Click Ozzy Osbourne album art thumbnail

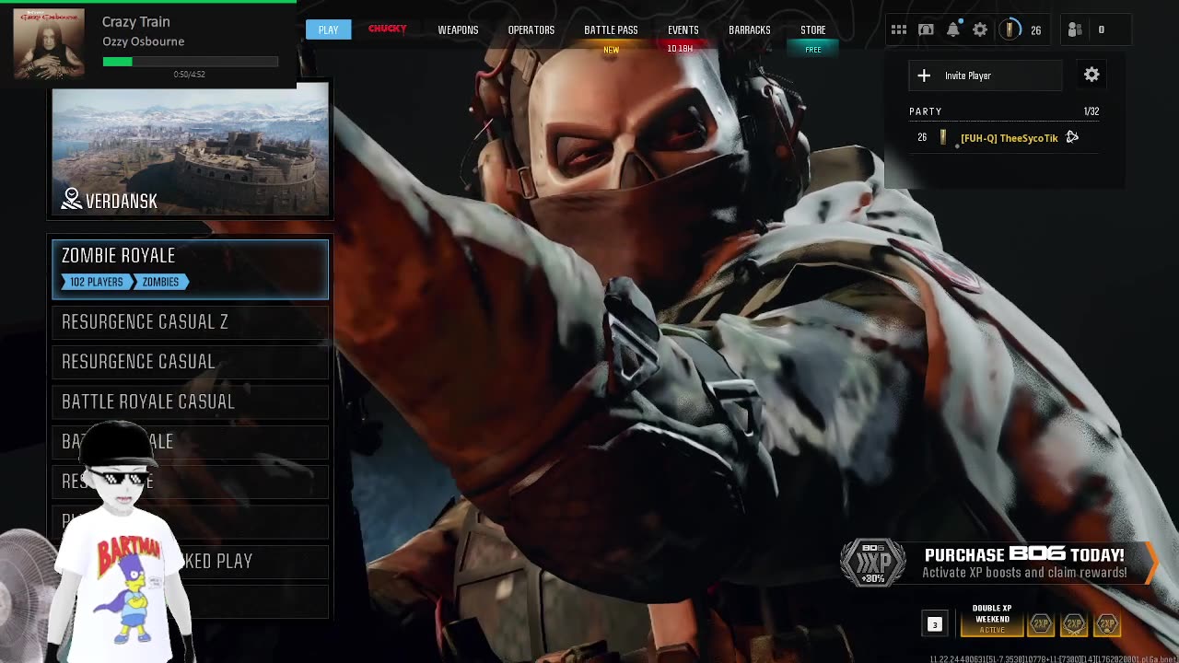click(x=49, y=43)
